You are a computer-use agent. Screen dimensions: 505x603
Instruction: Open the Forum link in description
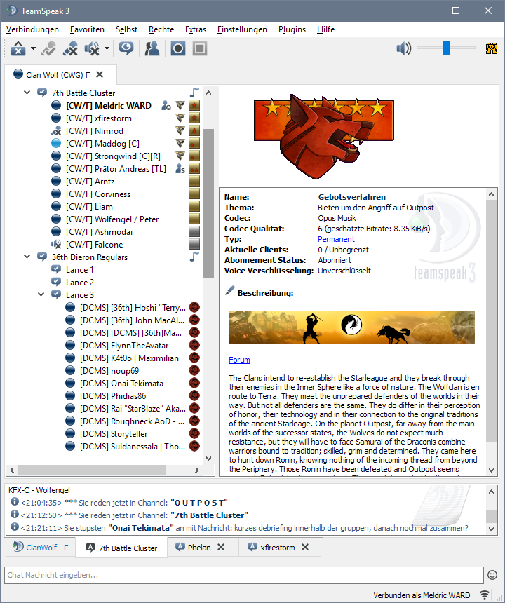point(239,360)
